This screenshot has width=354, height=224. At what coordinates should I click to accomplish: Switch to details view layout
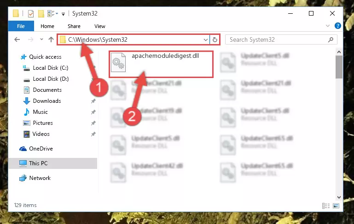pos(326,206)
